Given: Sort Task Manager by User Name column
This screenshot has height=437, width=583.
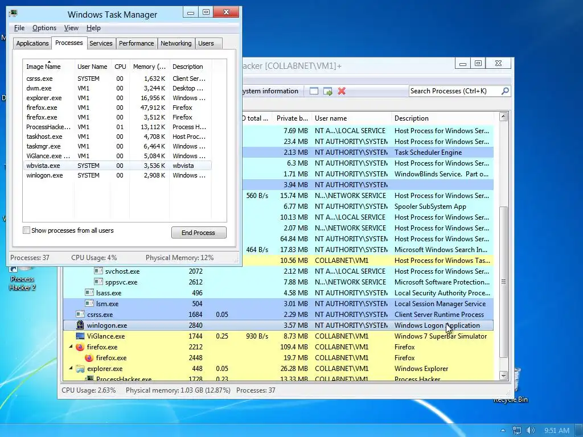Looking at the screenshot, I should point(92,67).
